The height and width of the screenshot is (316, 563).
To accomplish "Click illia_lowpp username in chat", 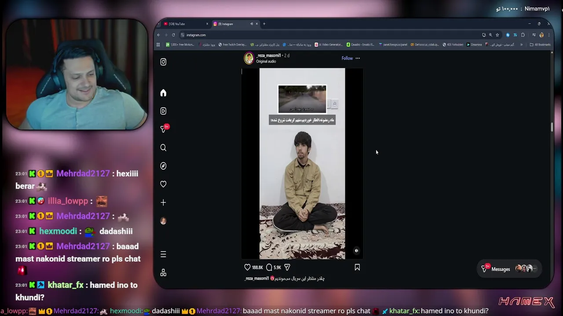I will [68, 201].
